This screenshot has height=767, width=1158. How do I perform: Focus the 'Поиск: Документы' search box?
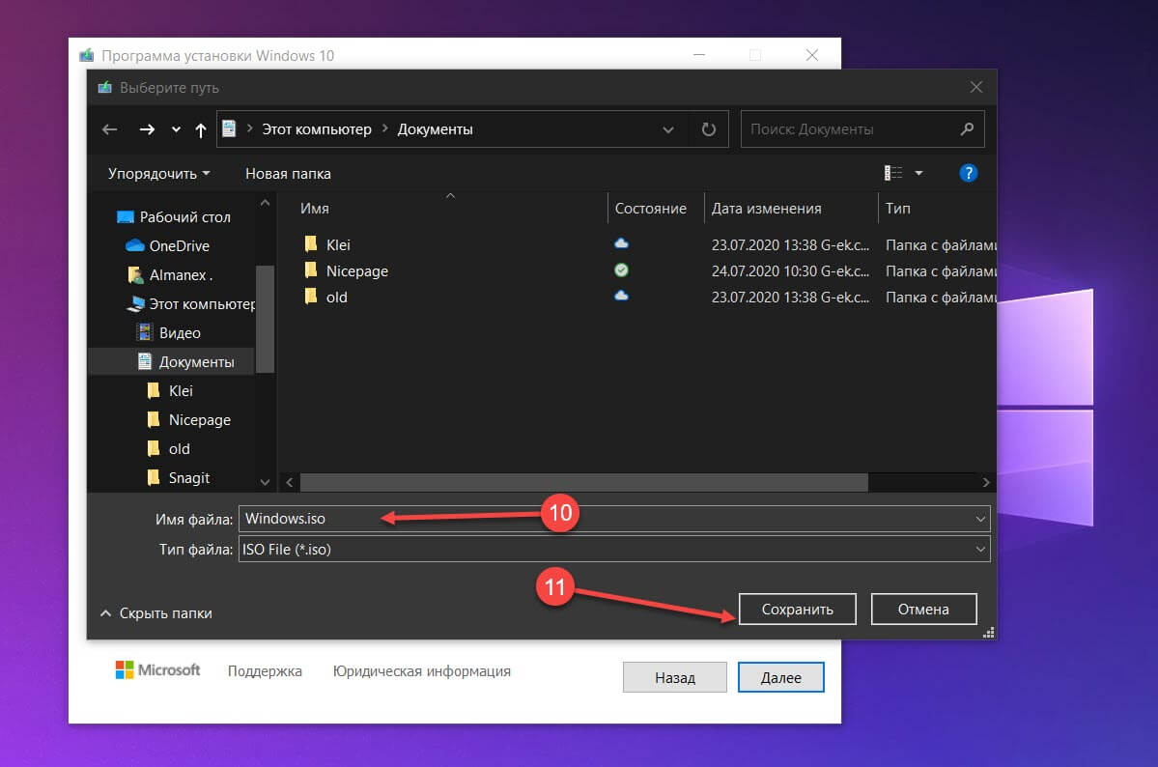(861, 129)
